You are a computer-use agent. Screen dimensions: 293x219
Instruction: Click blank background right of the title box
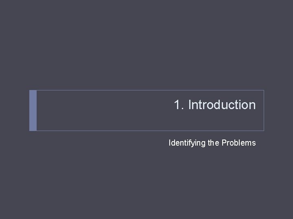278,110
